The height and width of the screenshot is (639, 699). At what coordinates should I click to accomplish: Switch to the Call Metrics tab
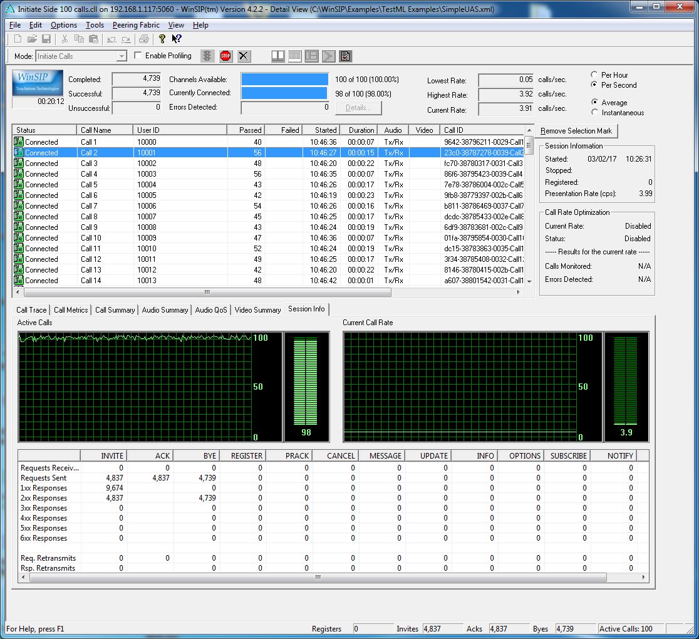tap(71, 310)
